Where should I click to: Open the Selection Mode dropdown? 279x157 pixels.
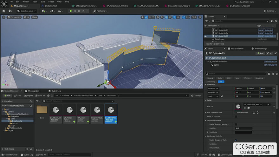coord(27,11)
